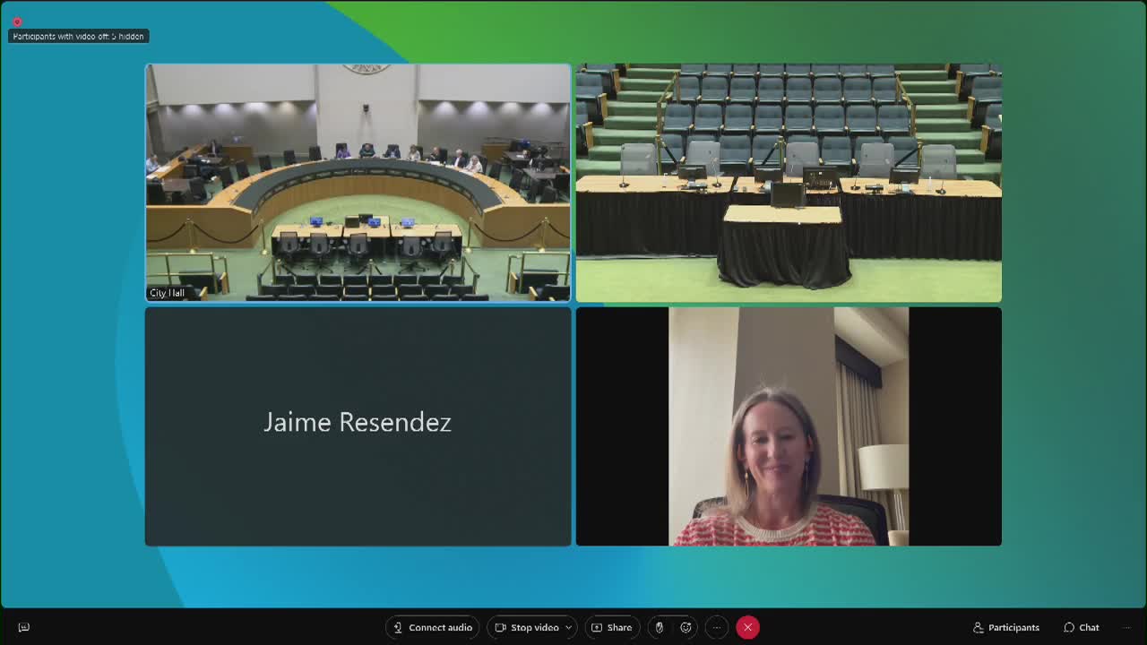Click the red recording indicator icon
Image resolution: width=1147 pixels, height=645 pixels.
coord(16,21)
